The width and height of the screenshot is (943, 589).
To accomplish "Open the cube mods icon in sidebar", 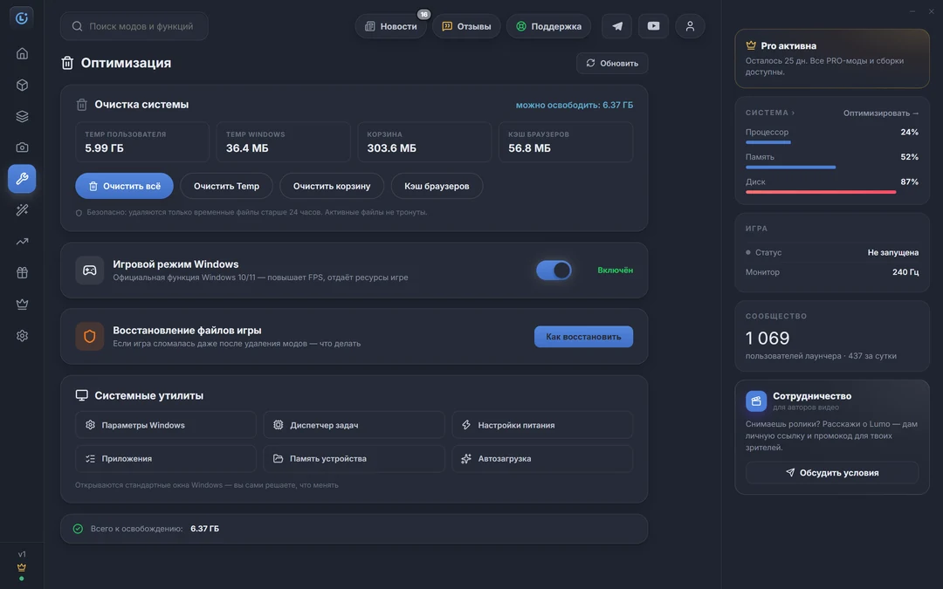I will [22, 85].
